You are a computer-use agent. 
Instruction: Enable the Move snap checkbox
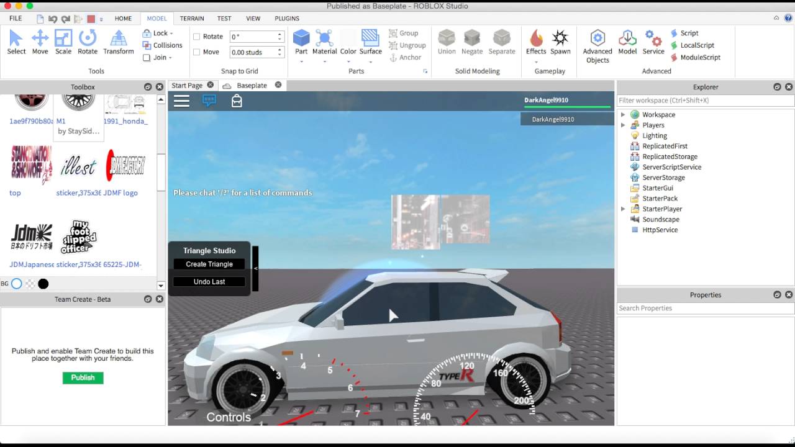[196, 52]
